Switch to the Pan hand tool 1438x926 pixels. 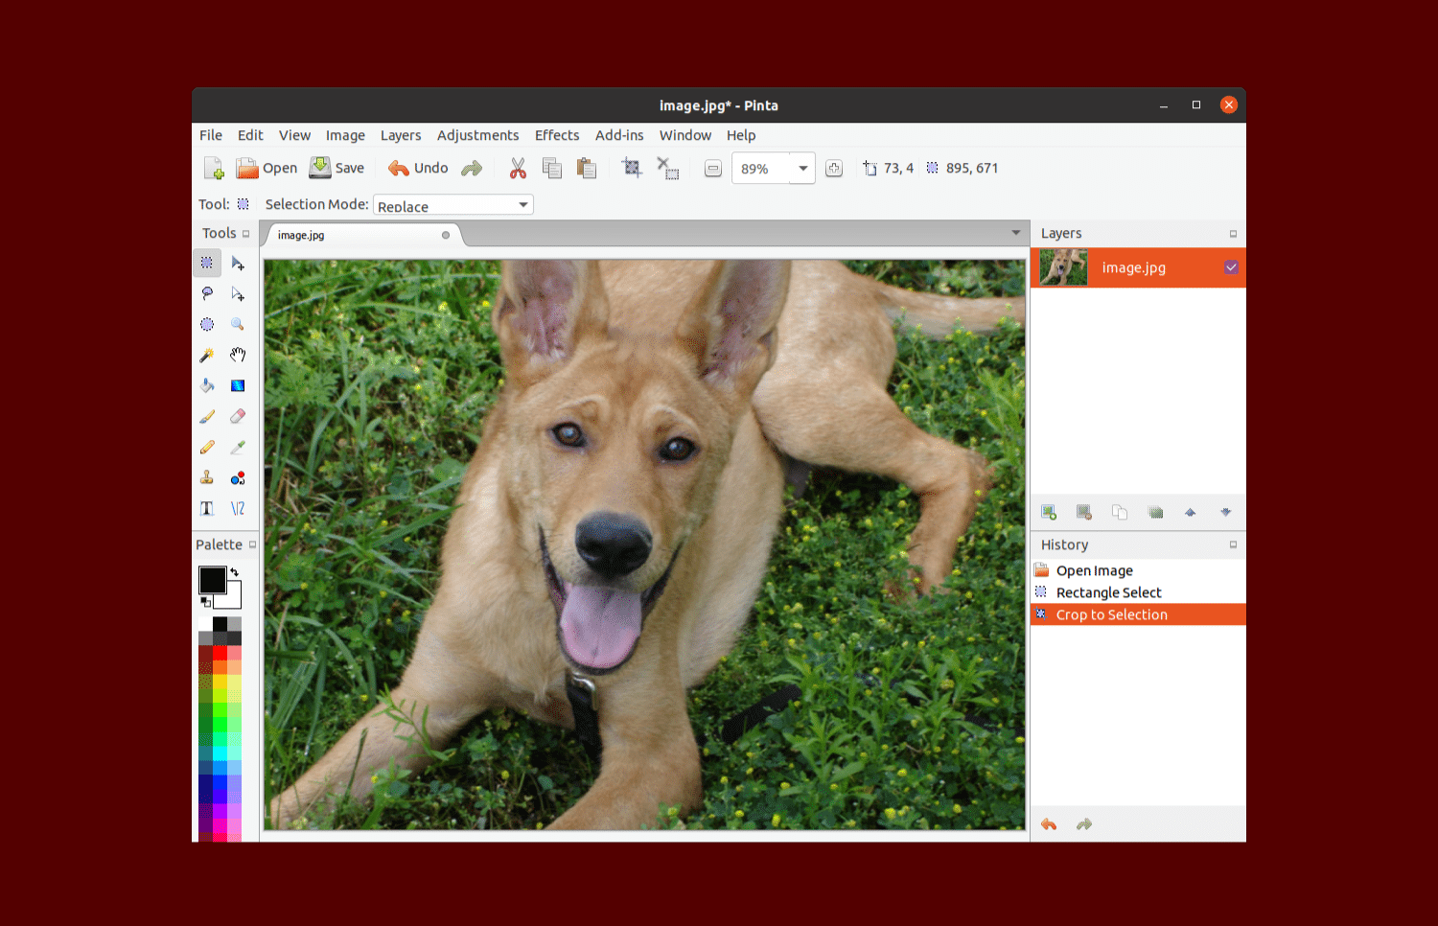point(238,355)
